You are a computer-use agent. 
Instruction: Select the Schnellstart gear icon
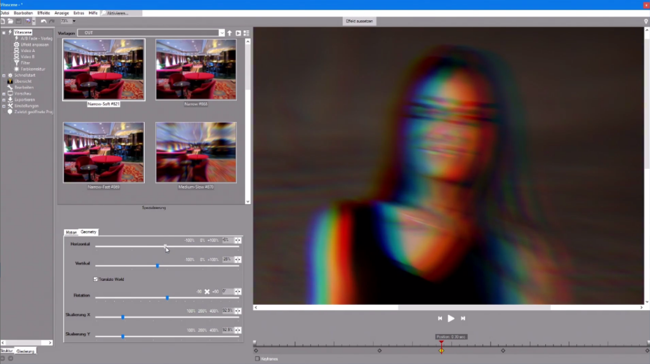point(10,76)
